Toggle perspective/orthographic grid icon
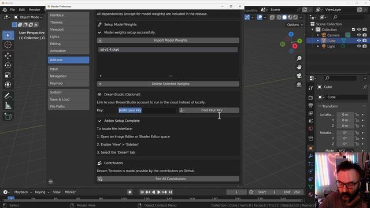The height and width of the screenshot is (208, 370). pos(299,84)
